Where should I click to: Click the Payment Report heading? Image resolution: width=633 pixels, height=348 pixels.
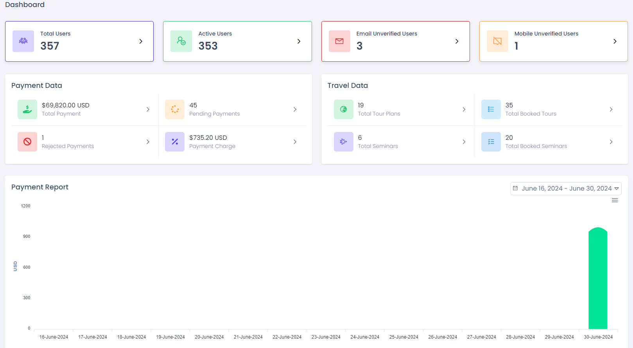point(40,187)
